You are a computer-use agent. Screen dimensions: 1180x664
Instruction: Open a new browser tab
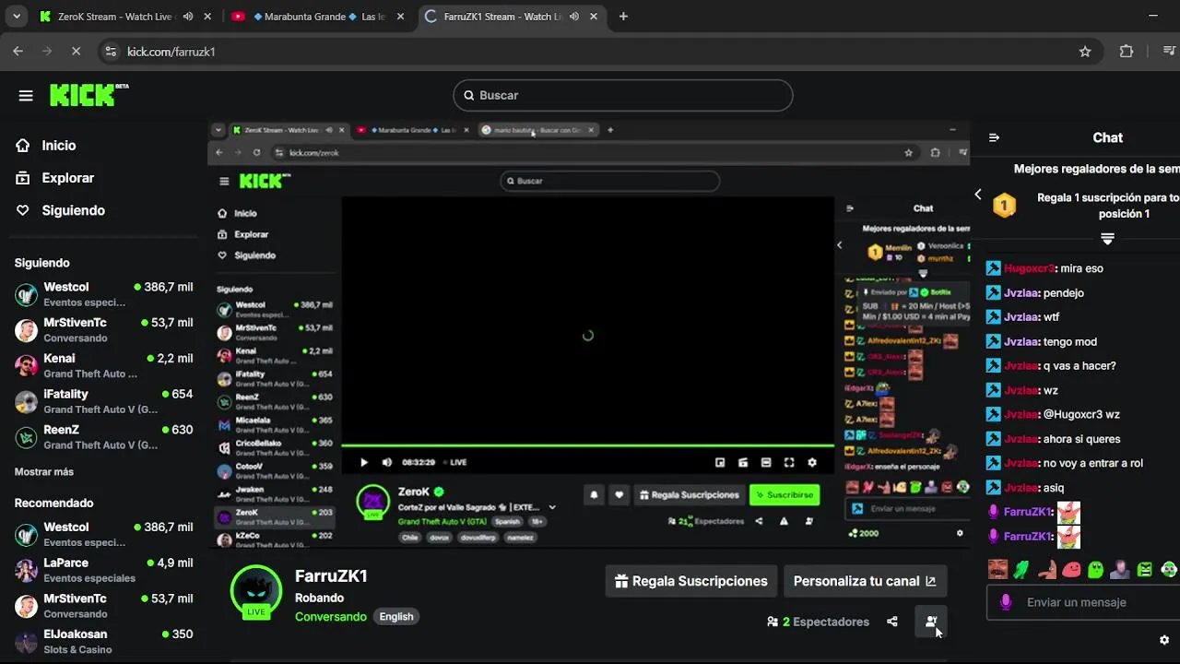click(x=623, y=16)
